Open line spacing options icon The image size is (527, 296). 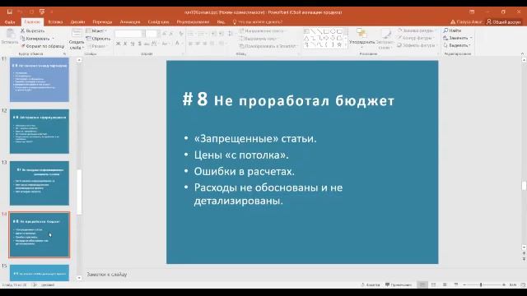pyautogui.click(x=231, y=34)
